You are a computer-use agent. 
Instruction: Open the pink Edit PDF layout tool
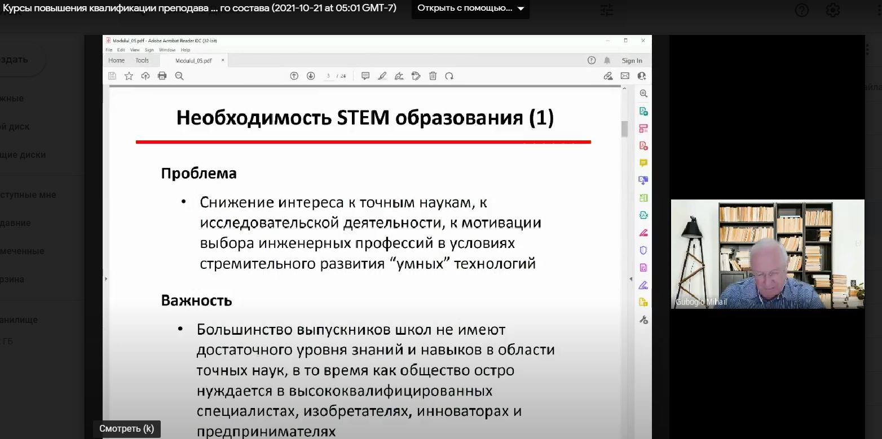coord(643,128)
